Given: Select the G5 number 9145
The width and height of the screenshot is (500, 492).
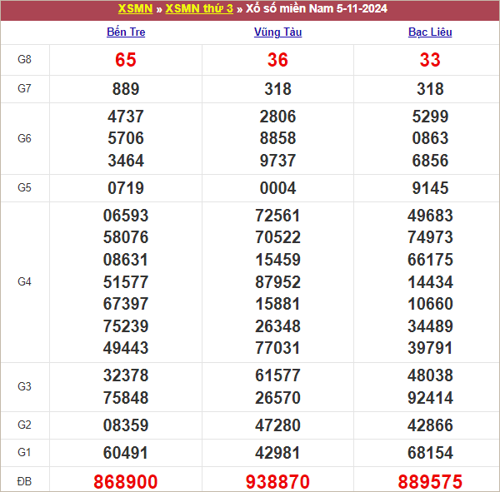Looking at the screenshot, I should [430, 188].
